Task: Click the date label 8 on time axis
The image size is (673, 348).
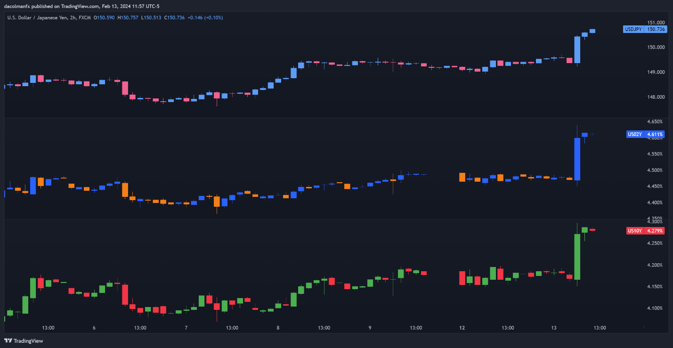Action: tap(278, 328)
